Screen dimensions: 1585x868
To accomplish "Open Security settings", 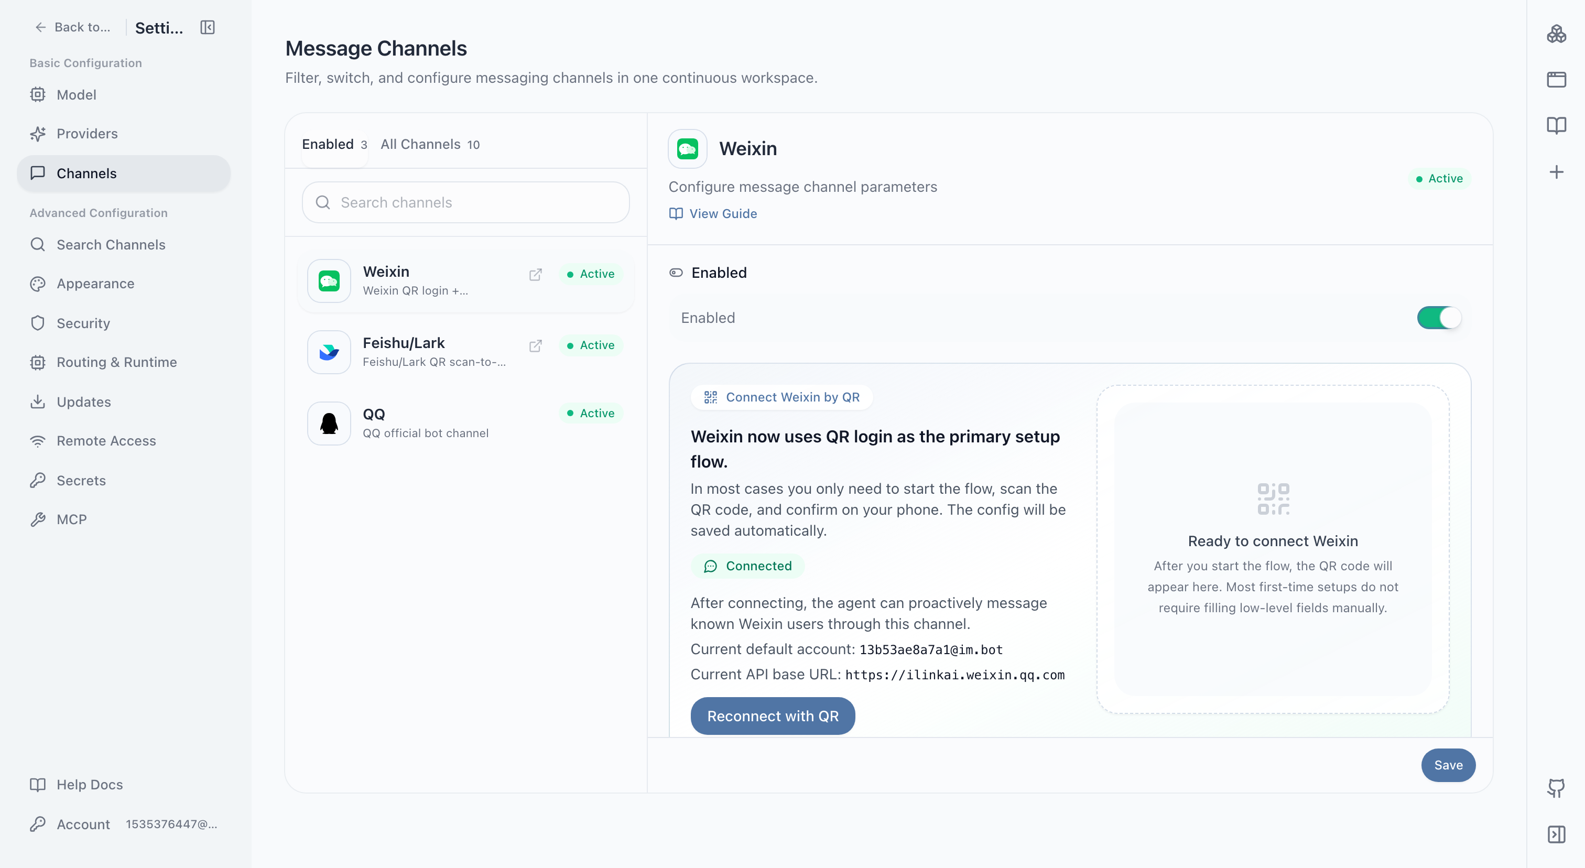I will tap(123, 323).
